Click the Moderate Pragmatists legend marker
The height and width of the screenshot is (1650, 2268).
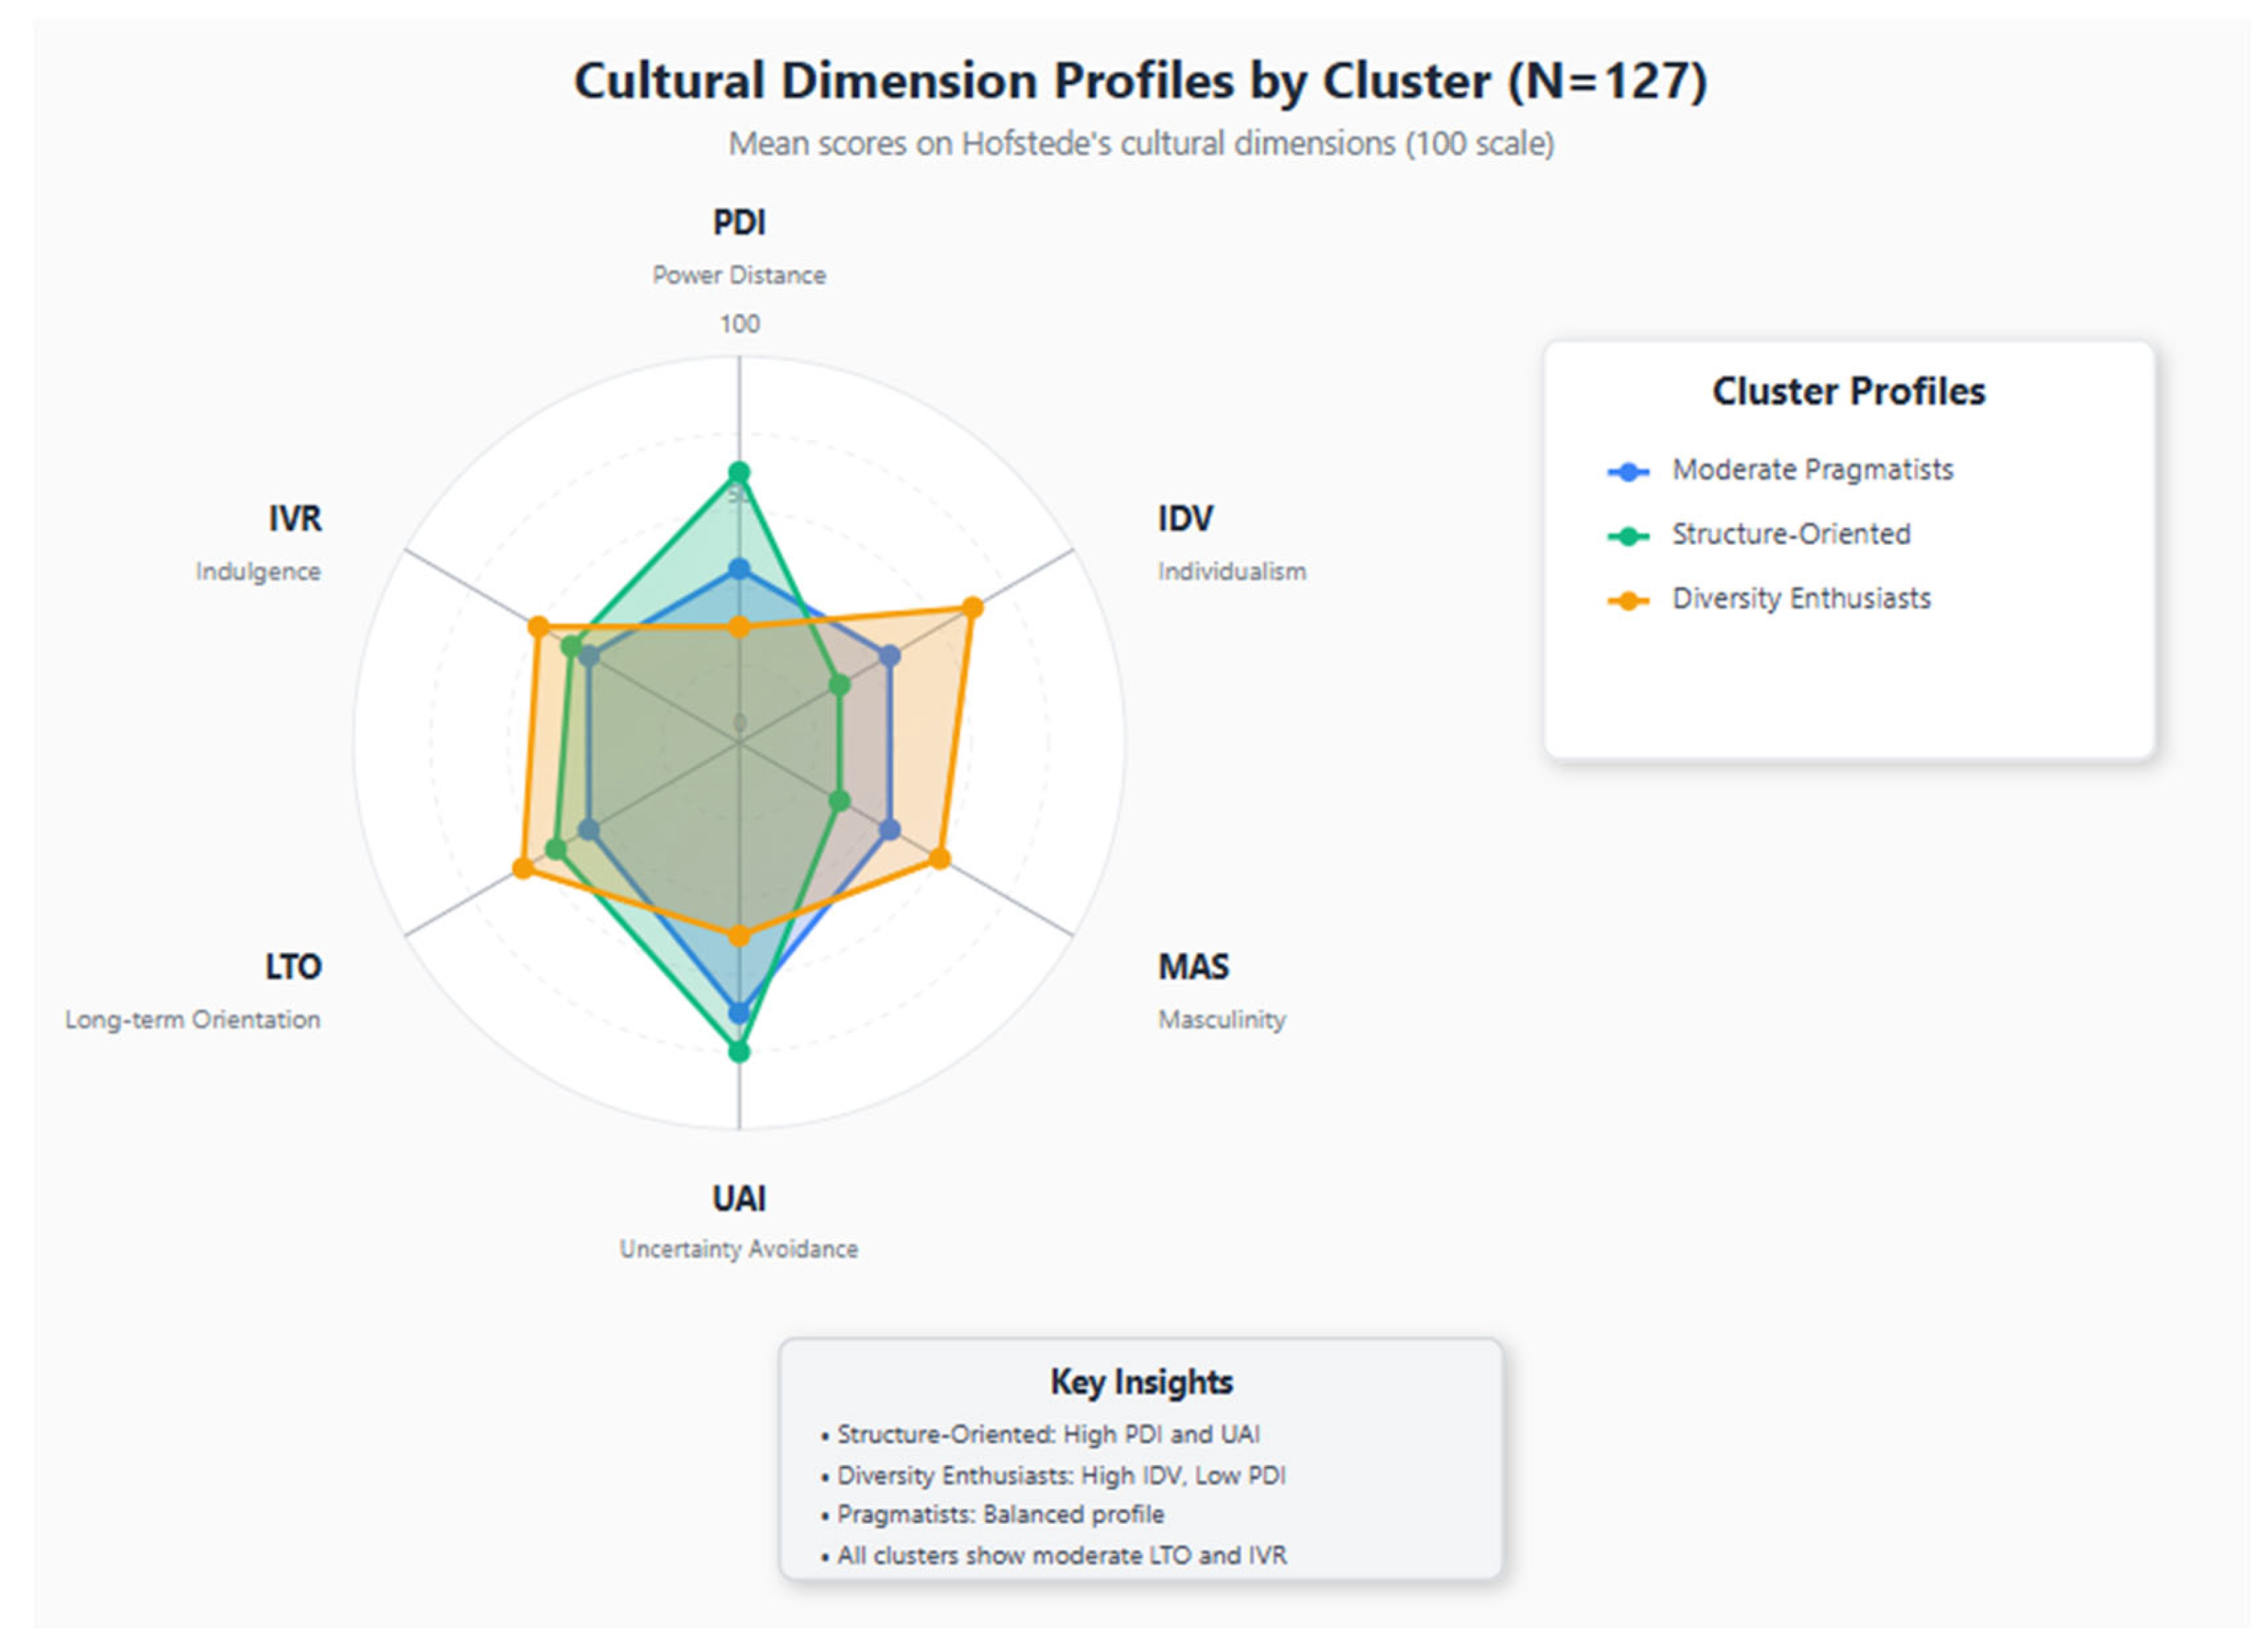point(1628,472)
